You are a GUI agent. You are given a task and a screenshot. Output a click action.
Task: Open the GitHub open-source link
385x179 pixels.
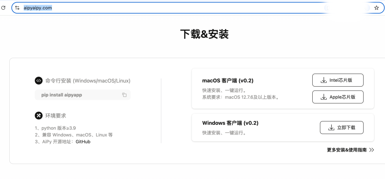pos(83,142)
